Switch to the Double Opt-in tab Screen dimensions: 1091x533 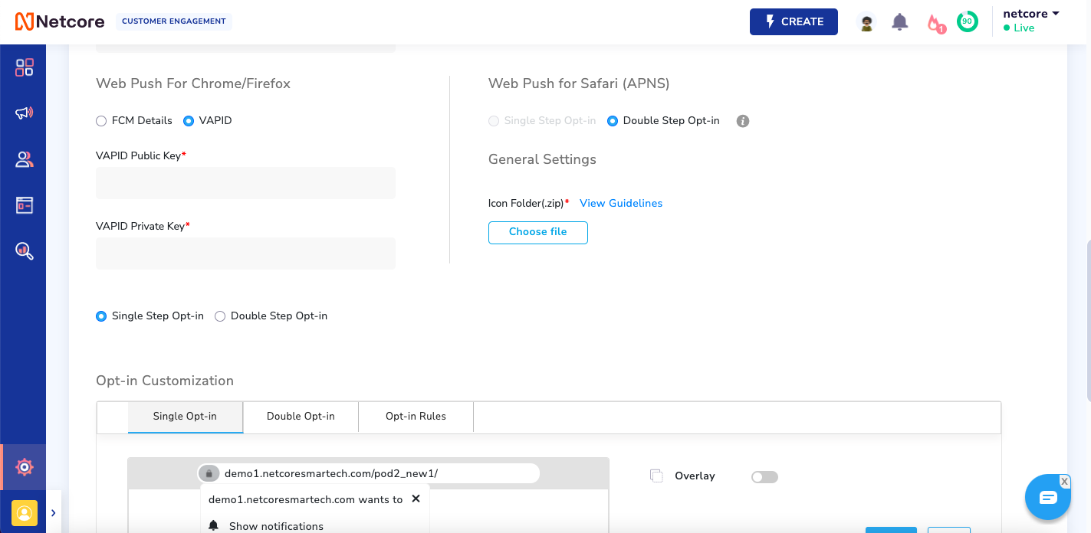(x=301, y=417)
